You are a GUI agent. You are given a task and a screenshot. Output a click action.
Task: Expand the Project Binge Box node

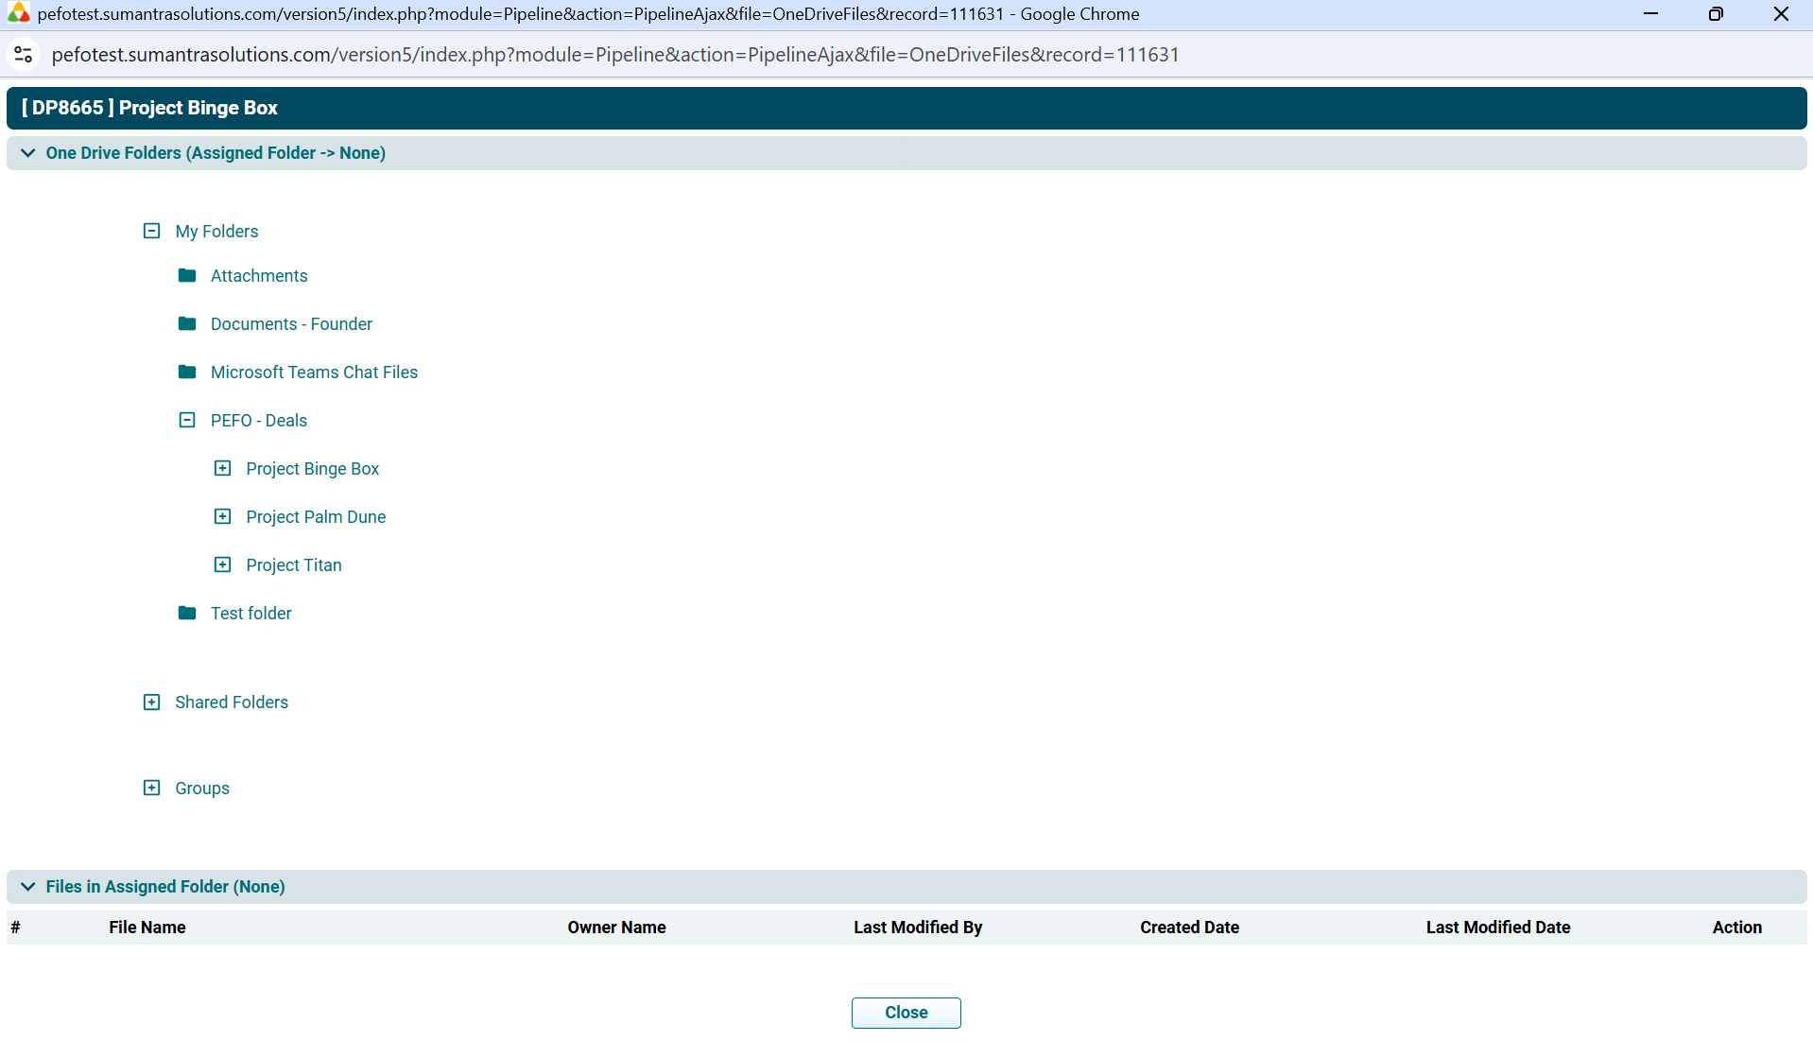click(x=222, y=468)
